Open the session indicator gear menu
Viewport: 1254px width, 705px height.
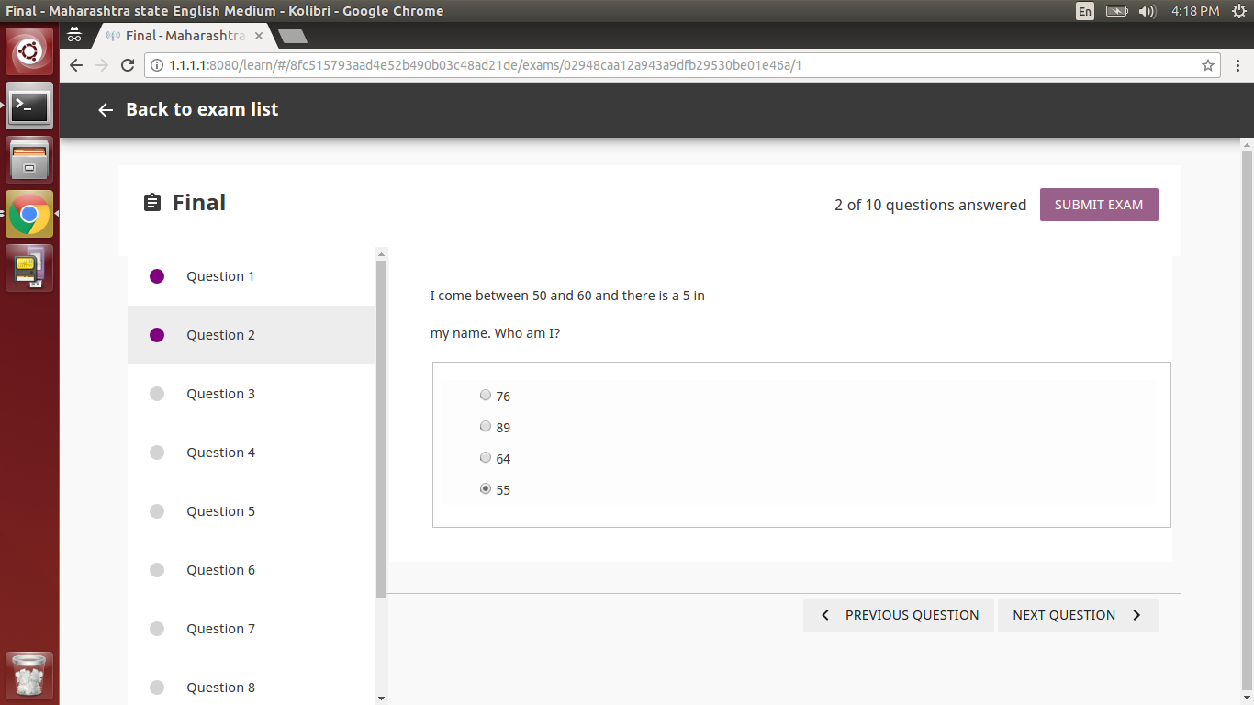pos(1241,11)
